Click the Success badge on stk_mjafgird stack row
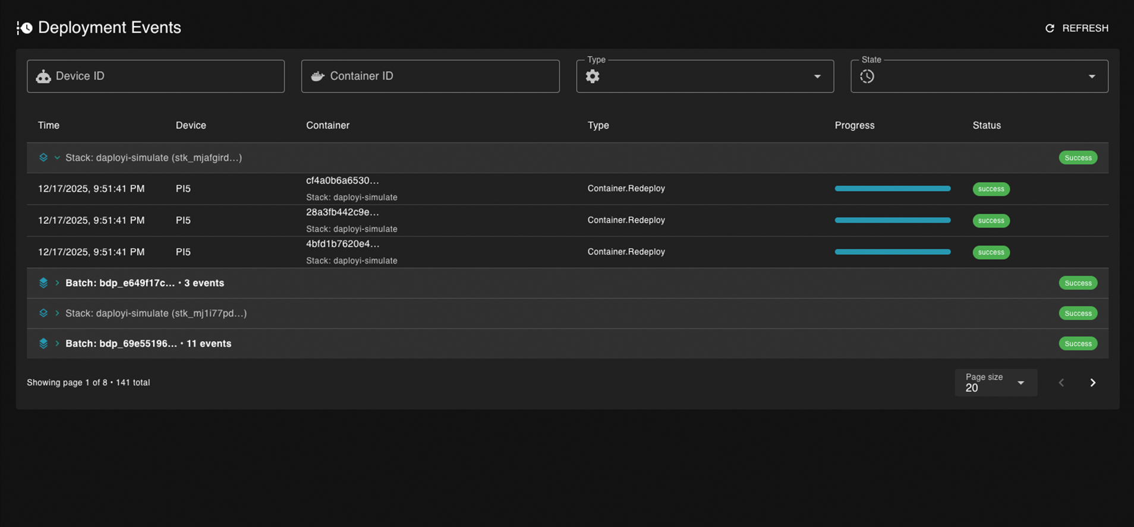The width and height of the screenshot is (1134, 527). pos(1078,158)
